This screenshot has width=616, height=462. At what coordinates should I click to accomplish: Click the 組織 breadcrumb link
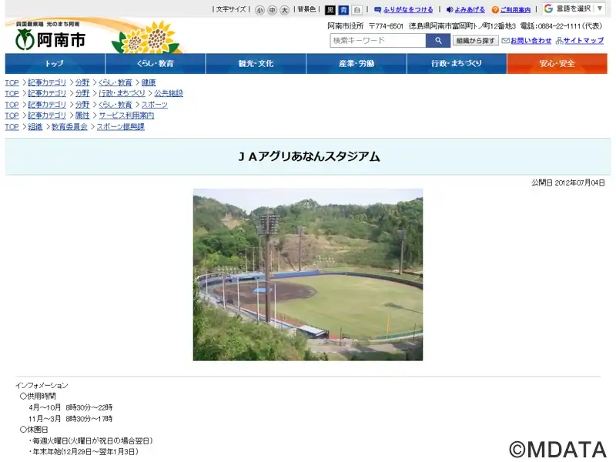tap(35, 126)
